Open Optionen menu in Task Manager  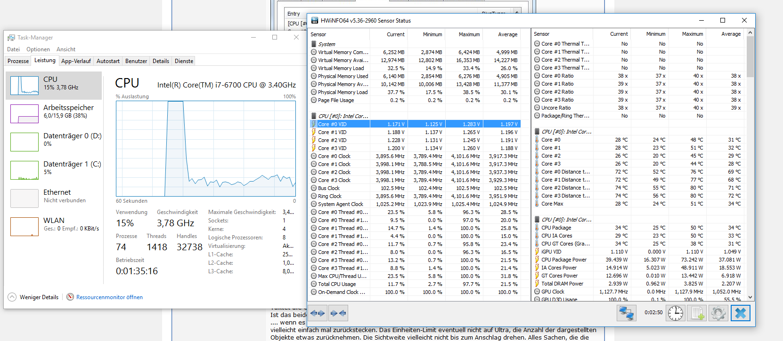38,49
